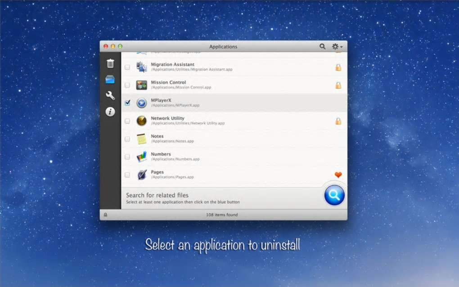Click the Migration Assistant app icon
This screenshot has width=459, height=287.
point(142,67)
